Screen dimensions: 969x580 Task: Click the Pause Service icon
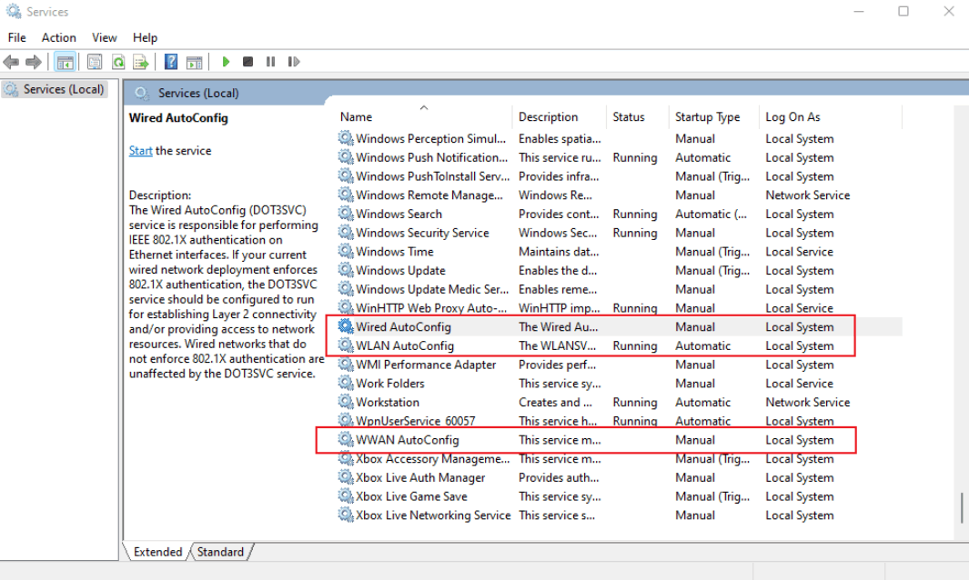click(270, 62)
